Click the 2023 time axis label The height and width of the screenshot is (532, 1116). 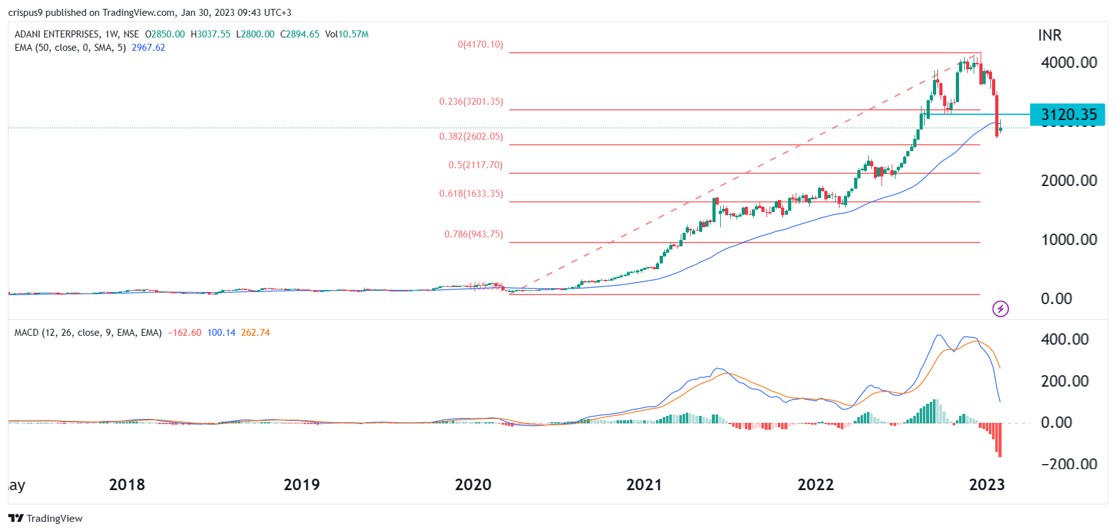click(x=986, y=485)
